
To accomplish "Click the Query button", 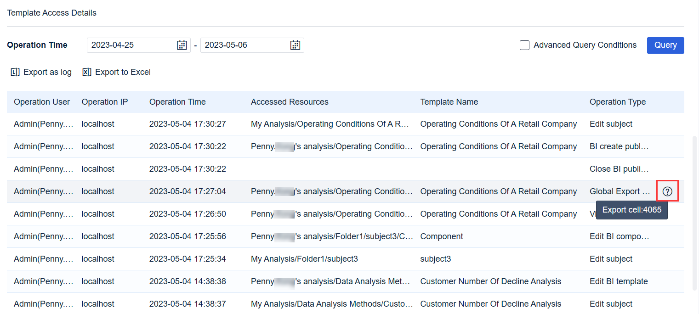I will tap(665, 45).
